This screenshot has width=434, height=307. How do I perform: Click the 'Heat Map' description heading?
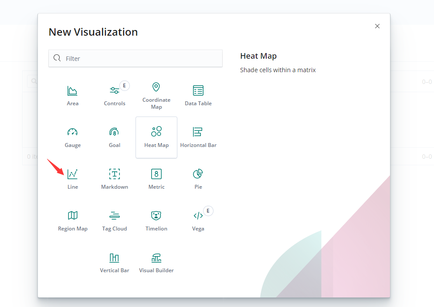coord(258,56)
